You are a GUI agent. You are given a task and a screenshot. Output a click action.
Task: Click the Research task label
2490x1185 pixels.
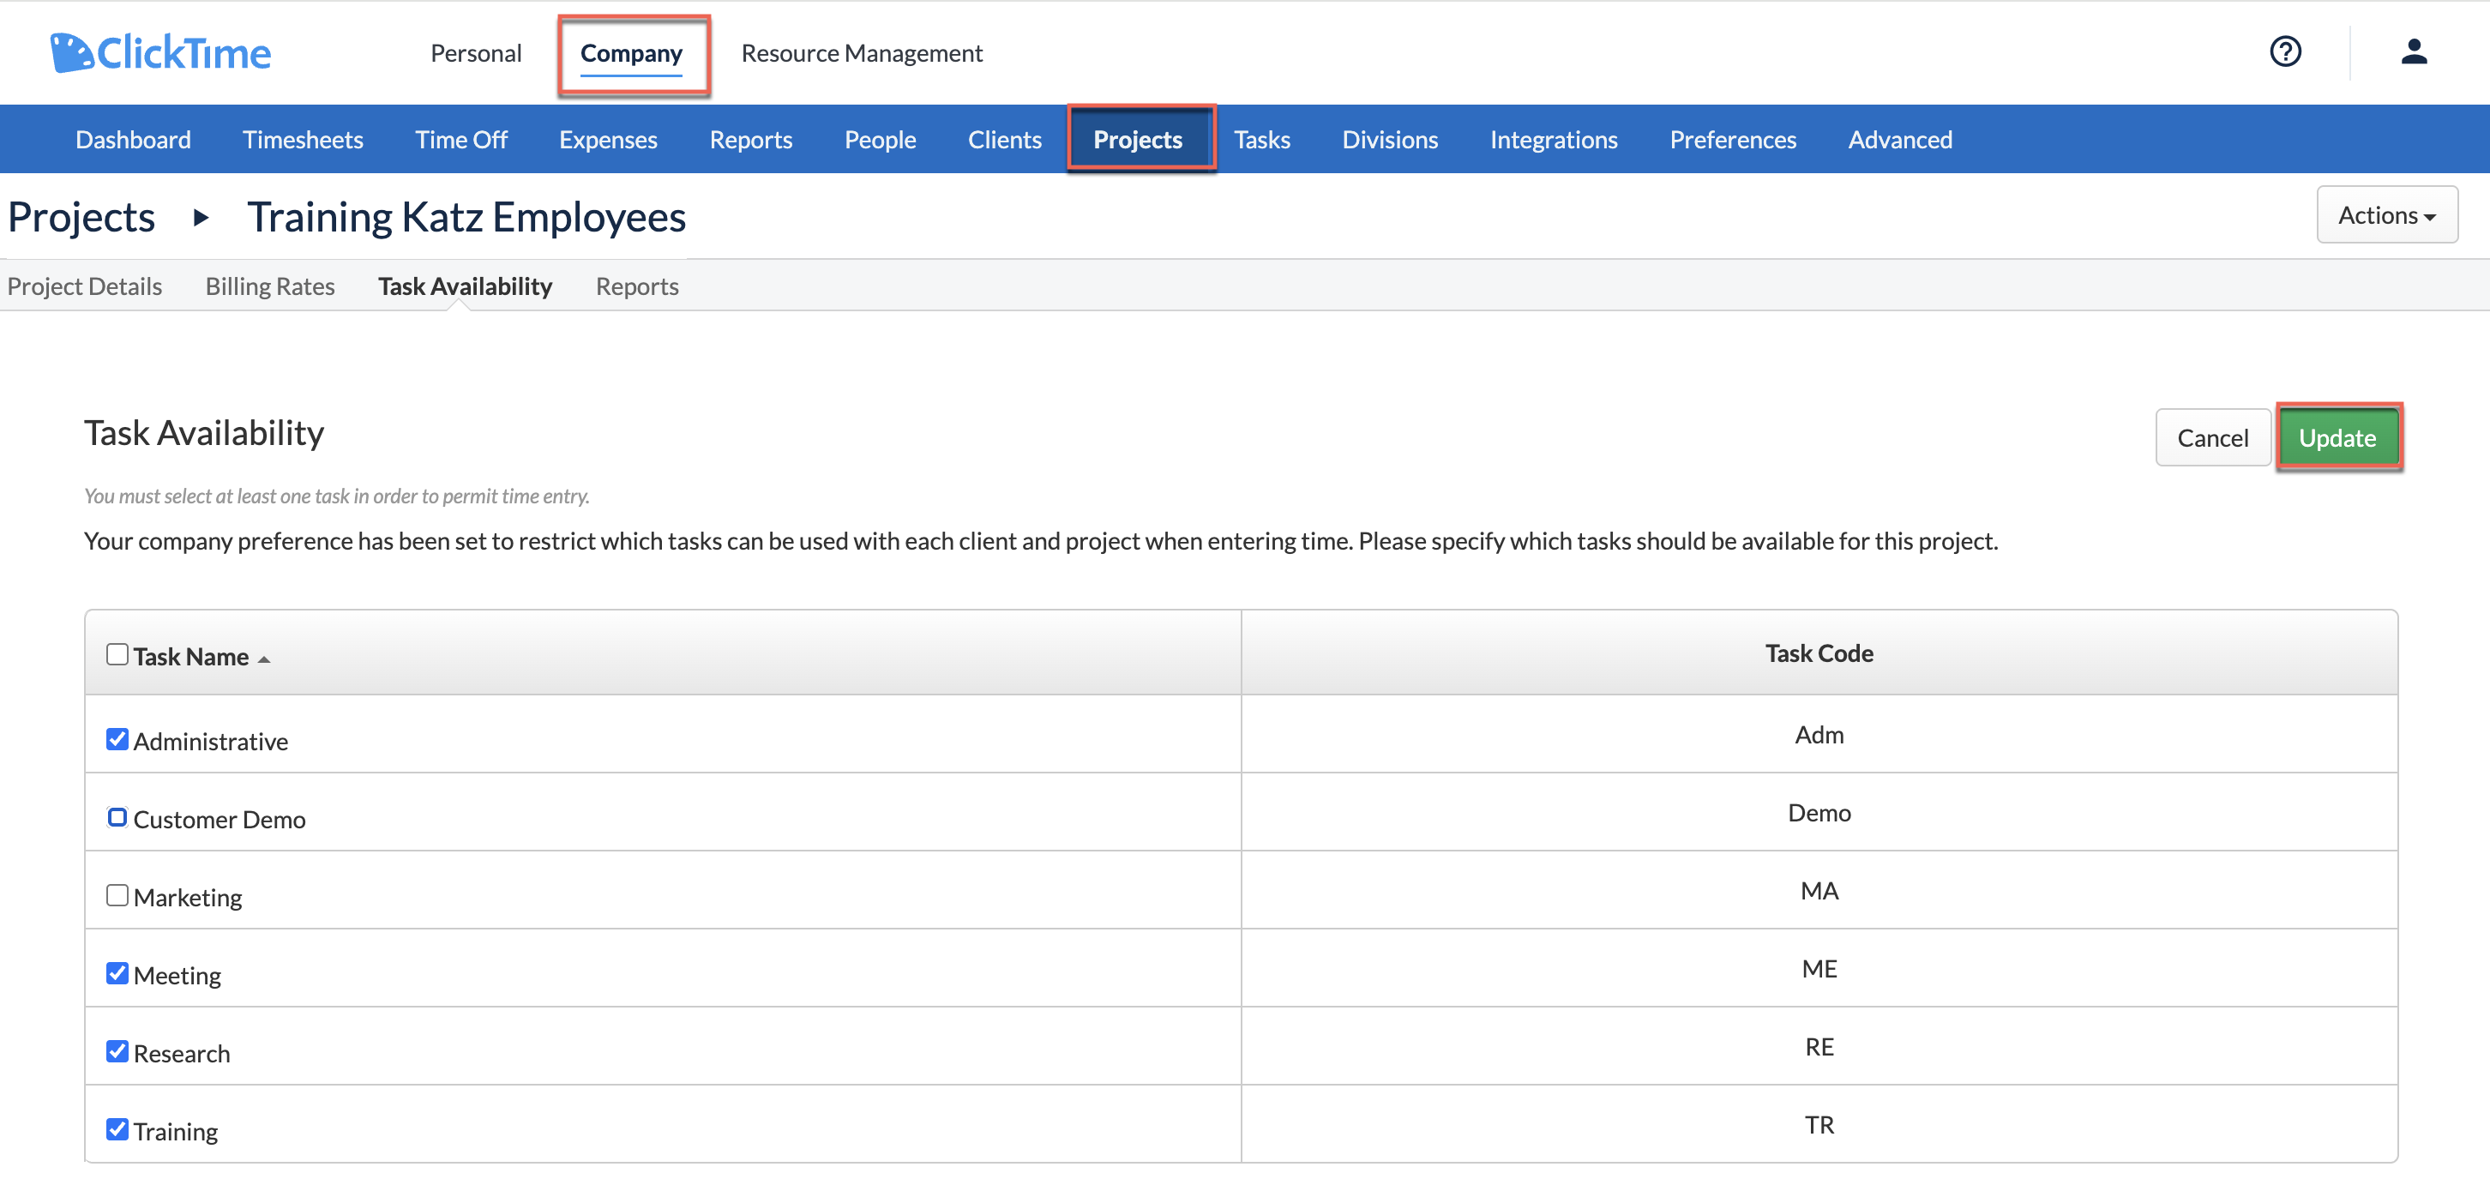click(182, 1054)
